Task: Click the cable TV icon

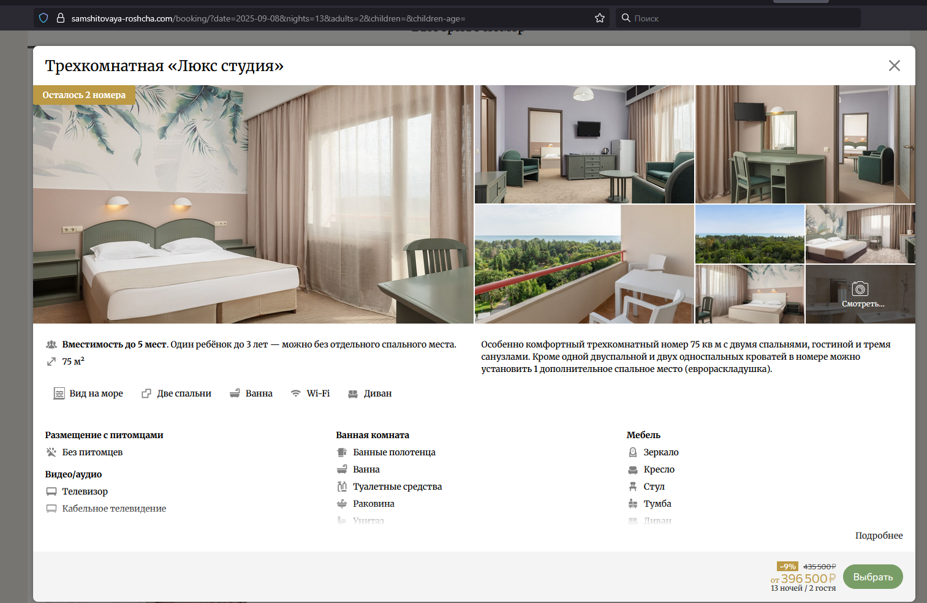Action: click(51, 509)
